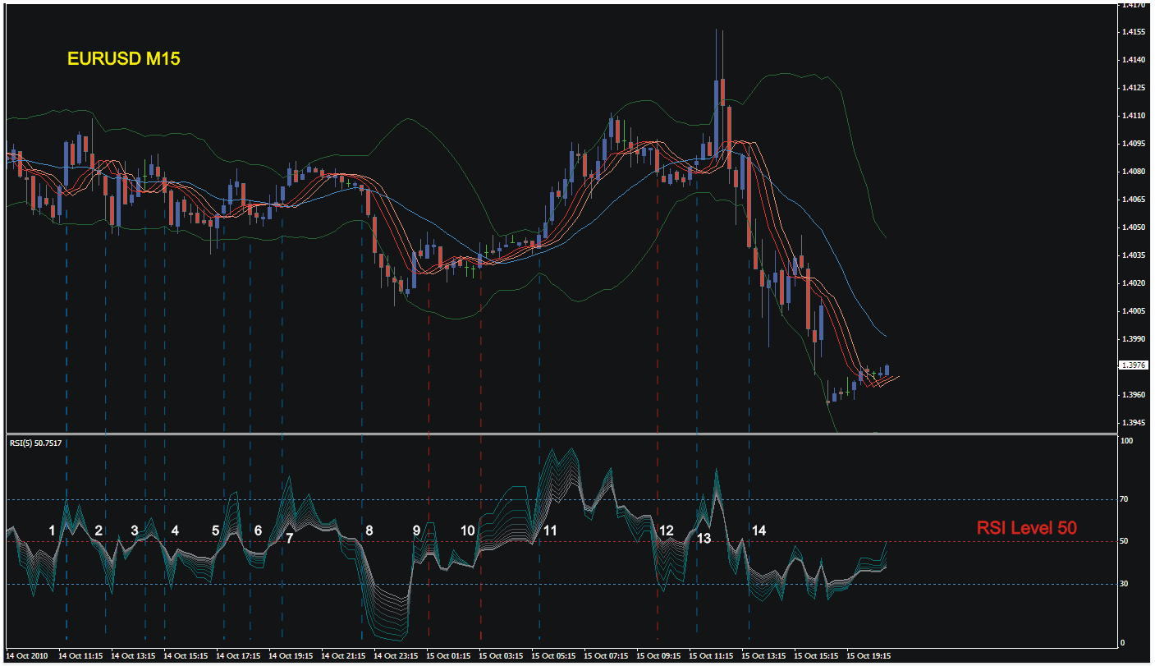1155x666 pixels.
Task: Click signal marker number 8
Action: [369, 531]
